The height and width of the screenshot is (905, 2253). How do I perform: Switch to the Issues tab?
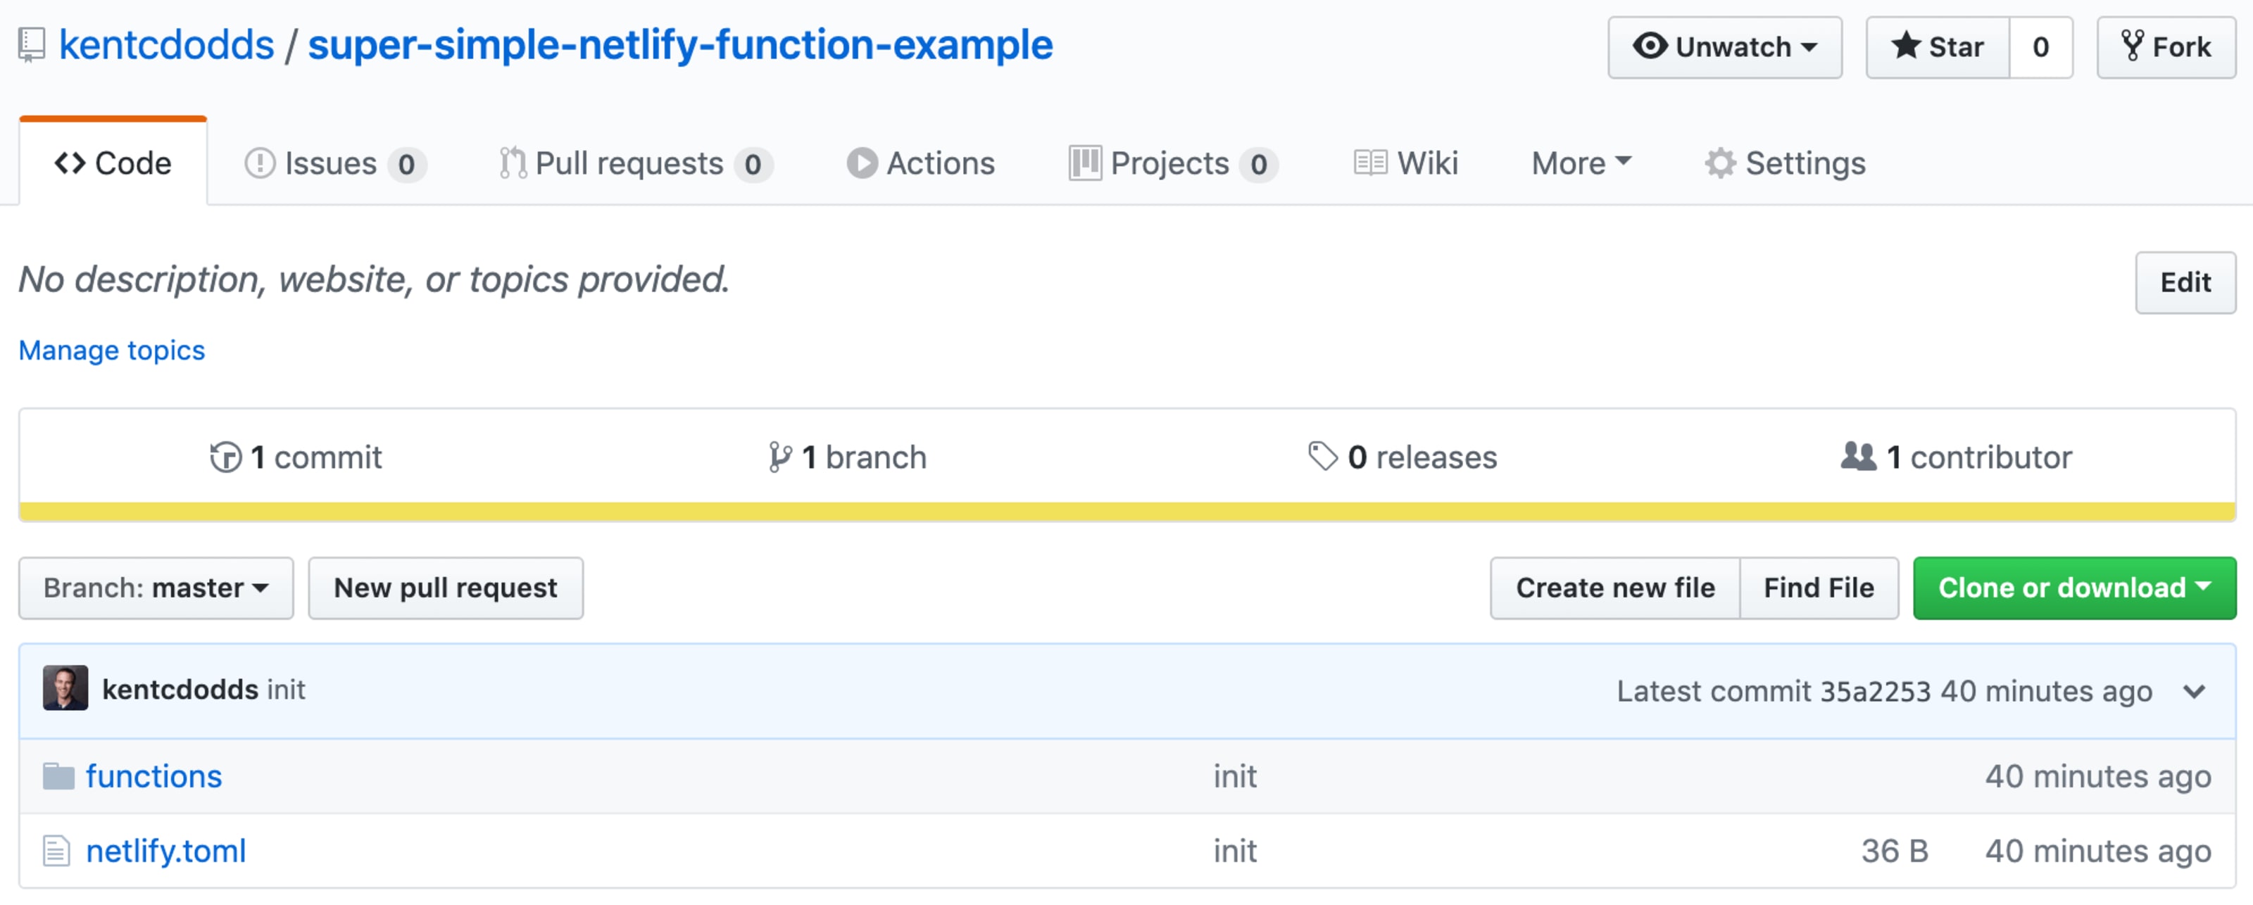tap(335, 163)
